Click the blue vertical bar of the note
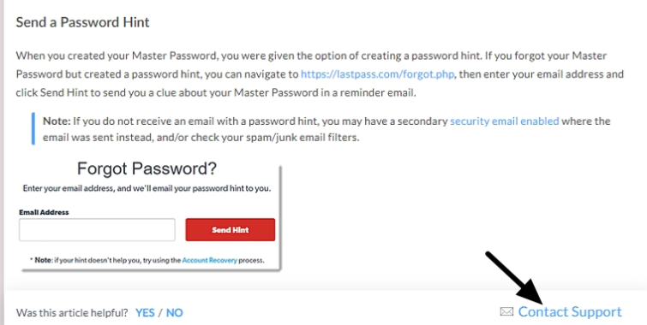Screen dimensions: 647x325 click(33, 128)
